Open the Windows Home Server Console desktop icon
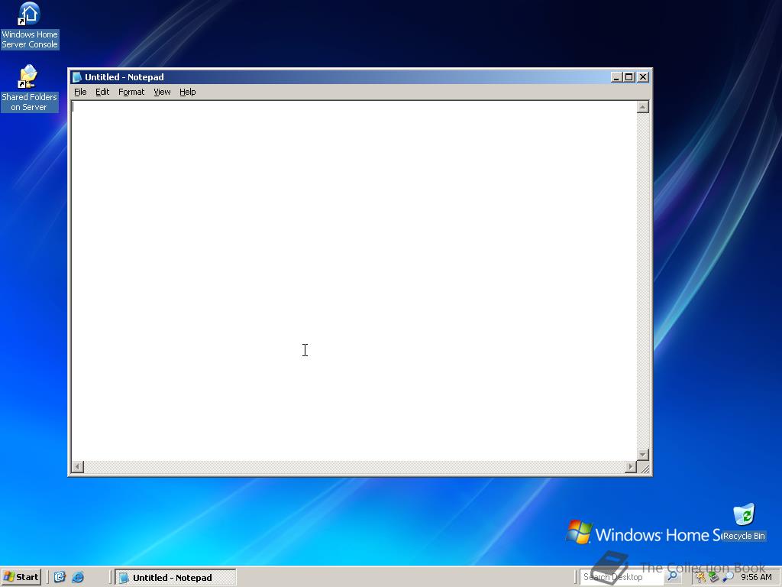Image resolution: width=782 pixels, height=587 pixels. (30, 25)
